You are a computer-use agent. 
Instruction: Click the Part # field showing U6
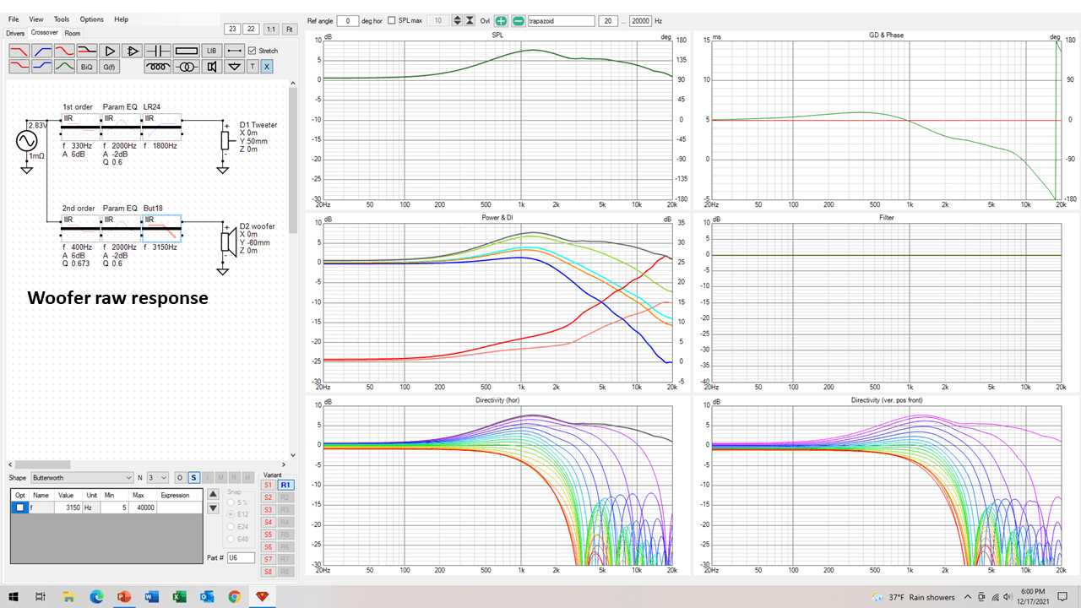point(241,557)
